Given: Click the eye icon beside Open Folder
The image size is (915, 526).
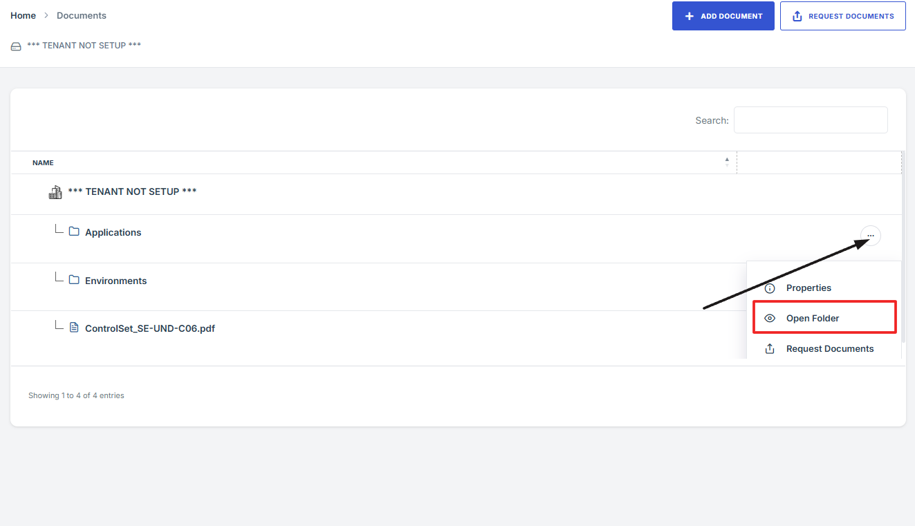Looking at the screenshot, I should click(x=770, y=319).
